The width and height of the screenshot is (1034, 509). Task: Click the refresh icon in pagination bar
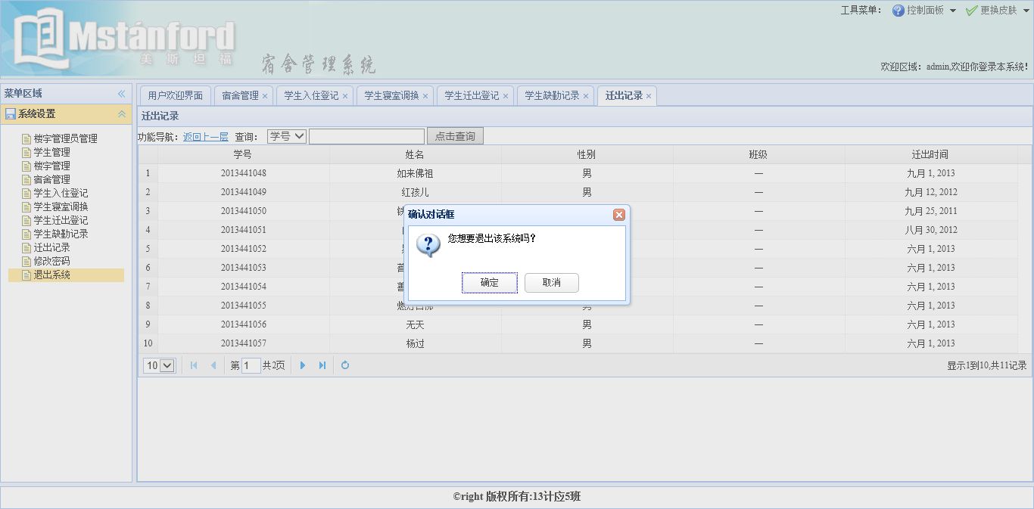[345, 365]
